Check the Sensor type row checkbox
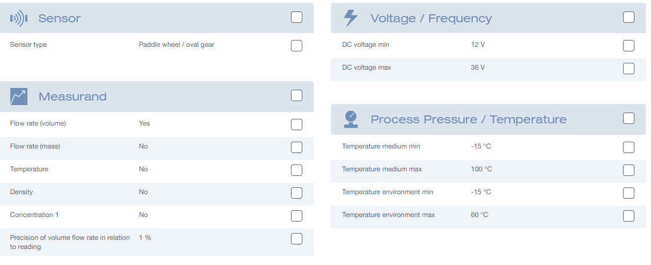This screenshot has height=265, width=651. (297, 46)
